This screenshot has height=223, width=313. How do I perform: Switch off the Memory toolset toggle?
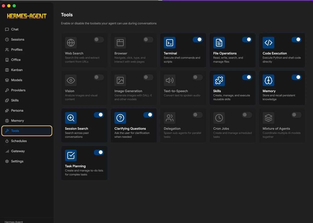[x=296, y=77]
